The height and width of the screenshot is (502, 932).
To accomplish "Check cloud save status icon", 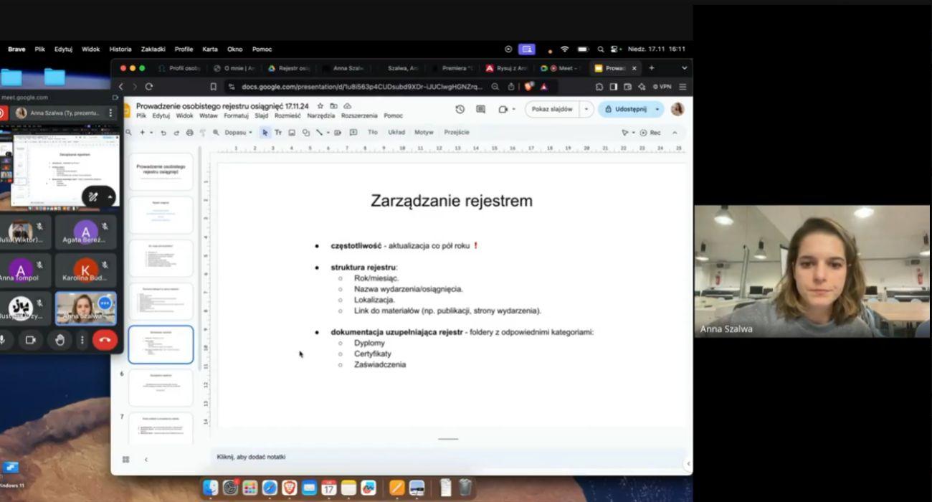I will (x=348, y=106).
